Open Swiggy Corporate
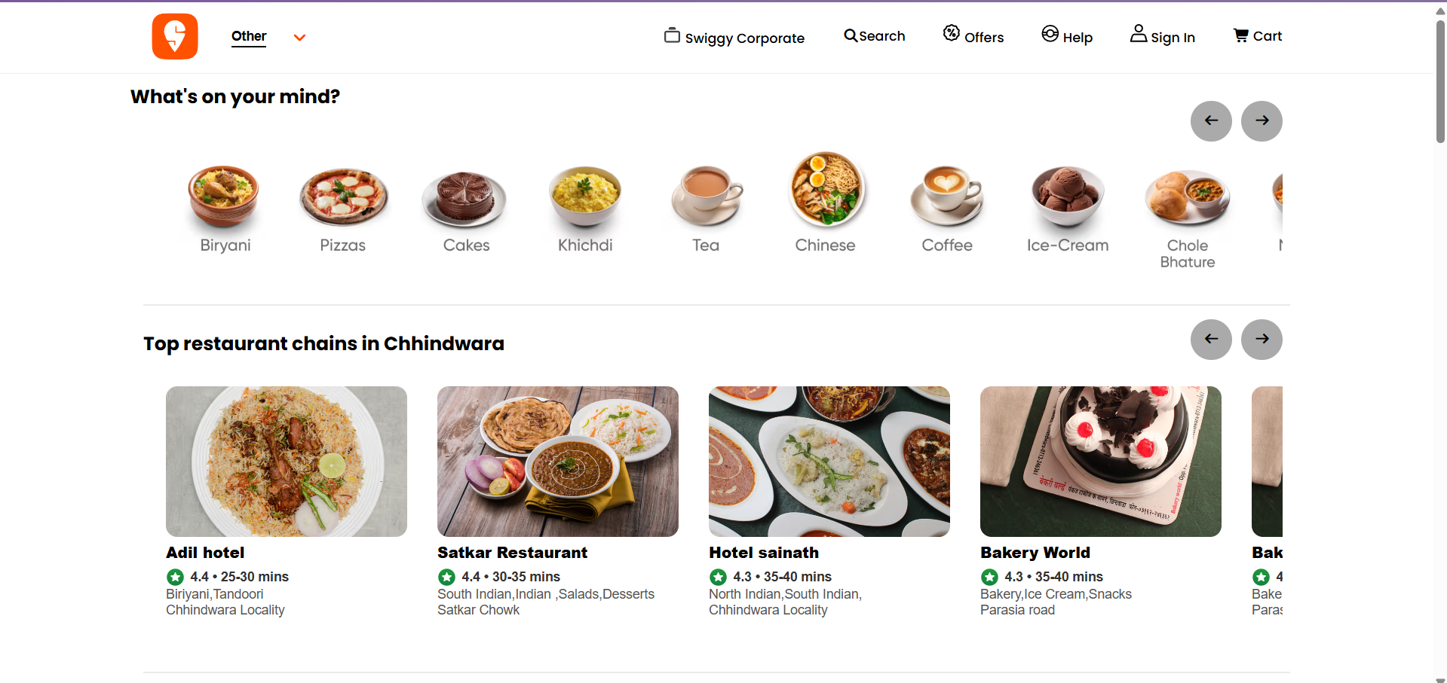Viewport: 1447px width, 683px height. [x=734, y=37]
